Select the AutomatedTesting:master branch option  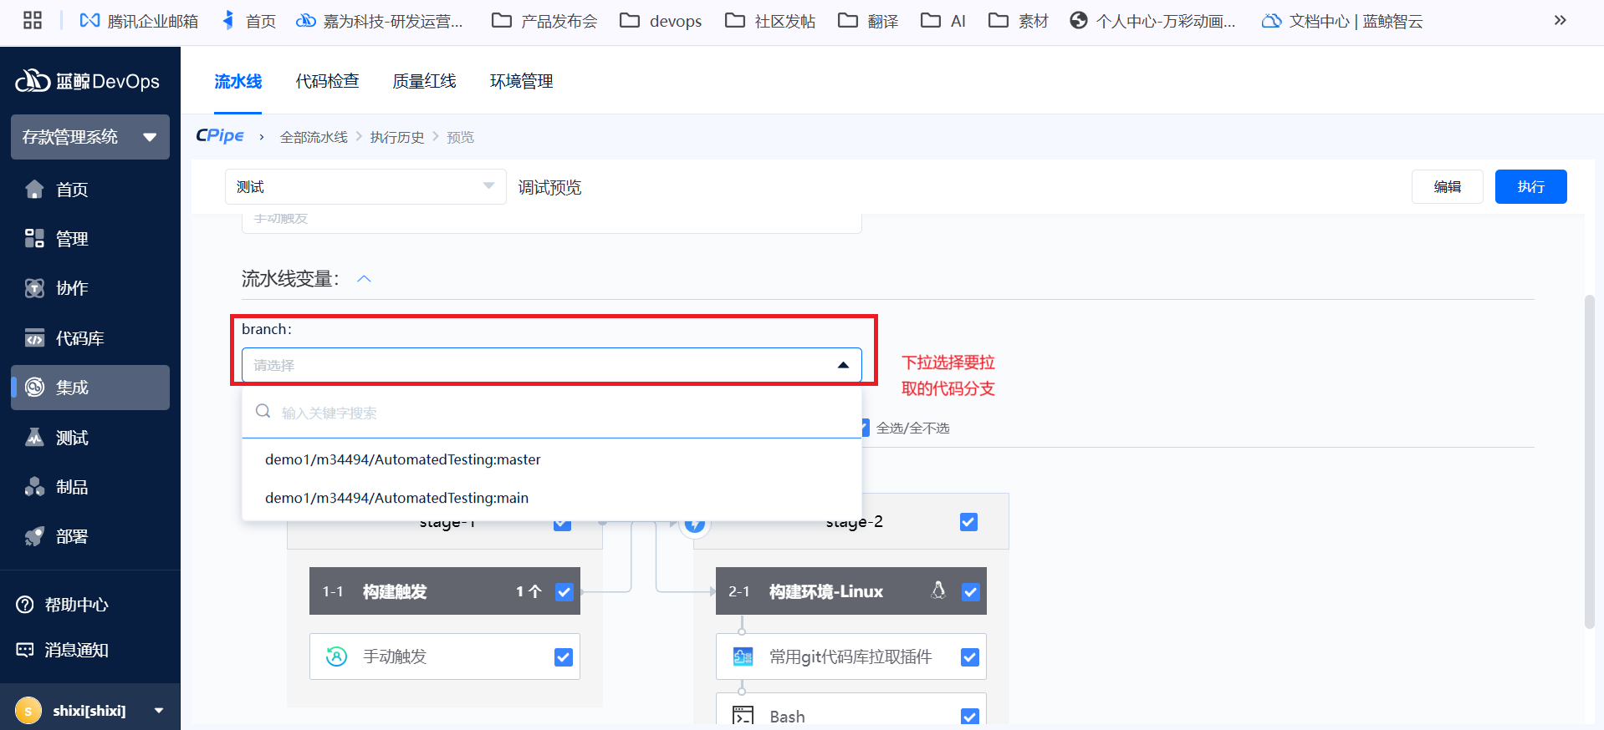402,459
